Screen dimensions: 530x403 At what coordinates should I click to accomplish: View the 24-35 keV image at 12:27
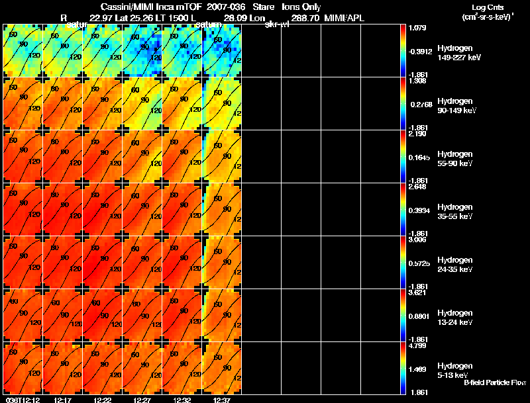(x=142, y=262)
